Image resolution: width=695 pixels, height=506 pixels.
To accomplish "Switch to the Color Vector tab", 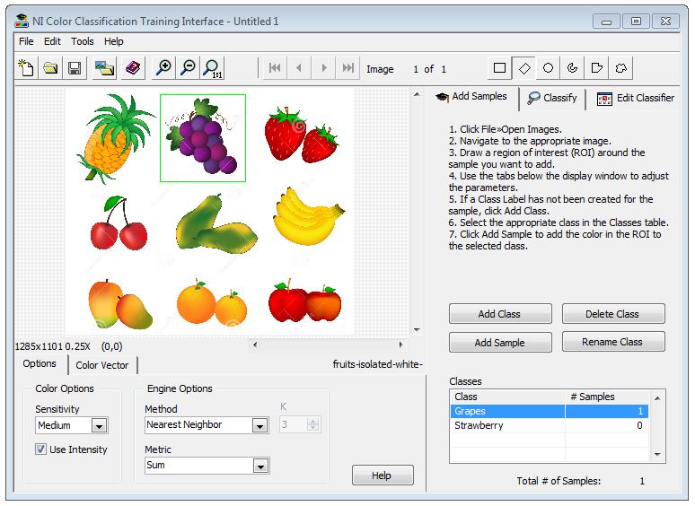I will point(102,365).
